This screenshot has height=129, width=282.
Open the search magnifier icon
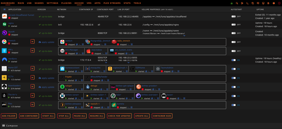[237, 3]
